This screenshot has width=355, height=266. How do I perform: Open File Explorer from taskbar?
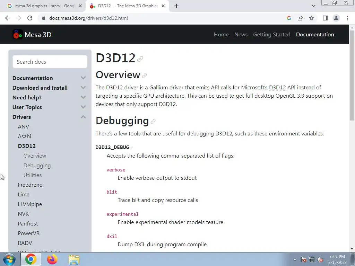click(x=74, y=259)
